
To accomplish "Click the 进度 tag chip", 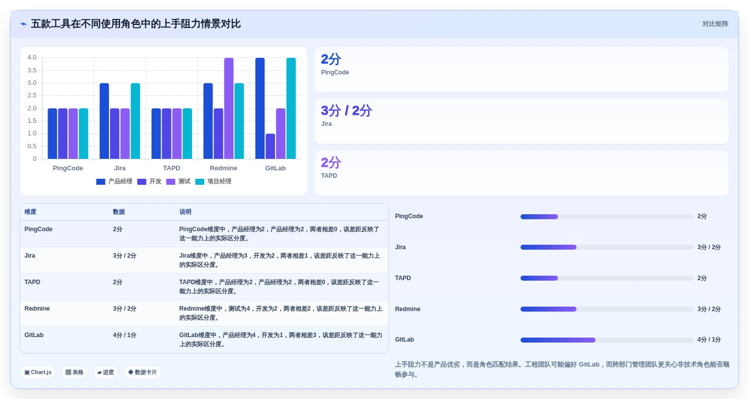I will 105,373.
